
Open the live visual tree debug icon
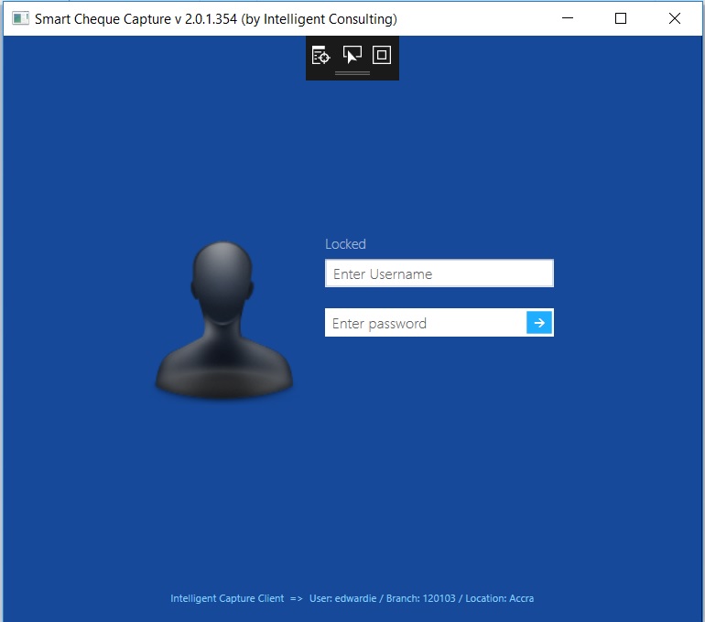[x=320, y=56]
